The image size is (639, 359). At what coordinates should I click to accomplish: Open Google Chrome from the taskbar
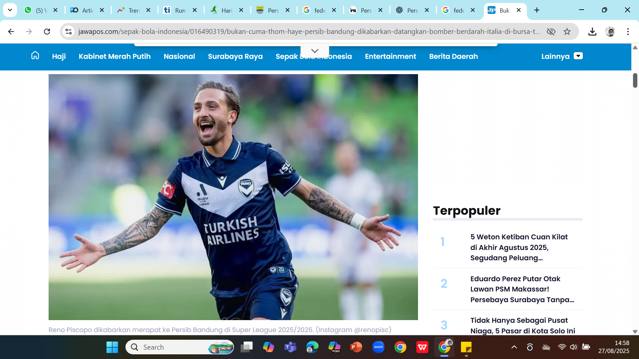[400, 347]
